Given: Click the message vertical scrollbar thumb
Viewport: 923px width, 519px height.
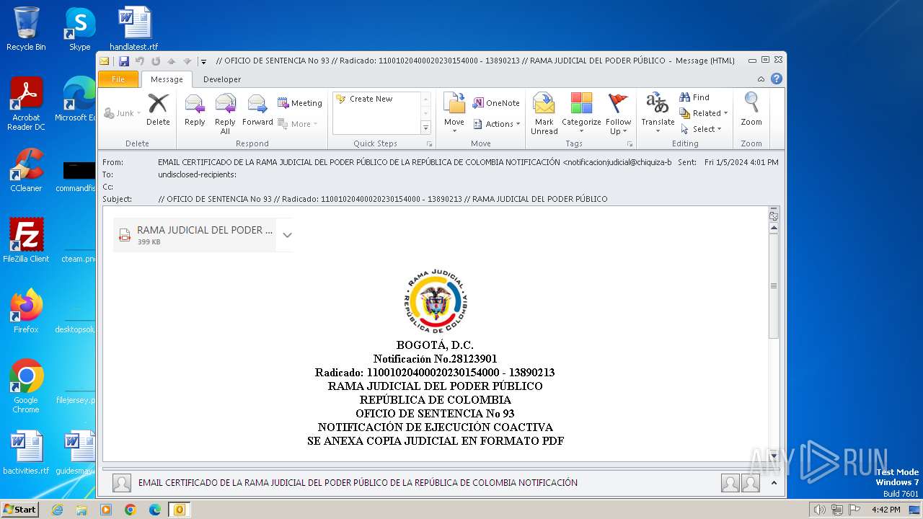Looking at the screenshot, I should click(x=774, y=286).
